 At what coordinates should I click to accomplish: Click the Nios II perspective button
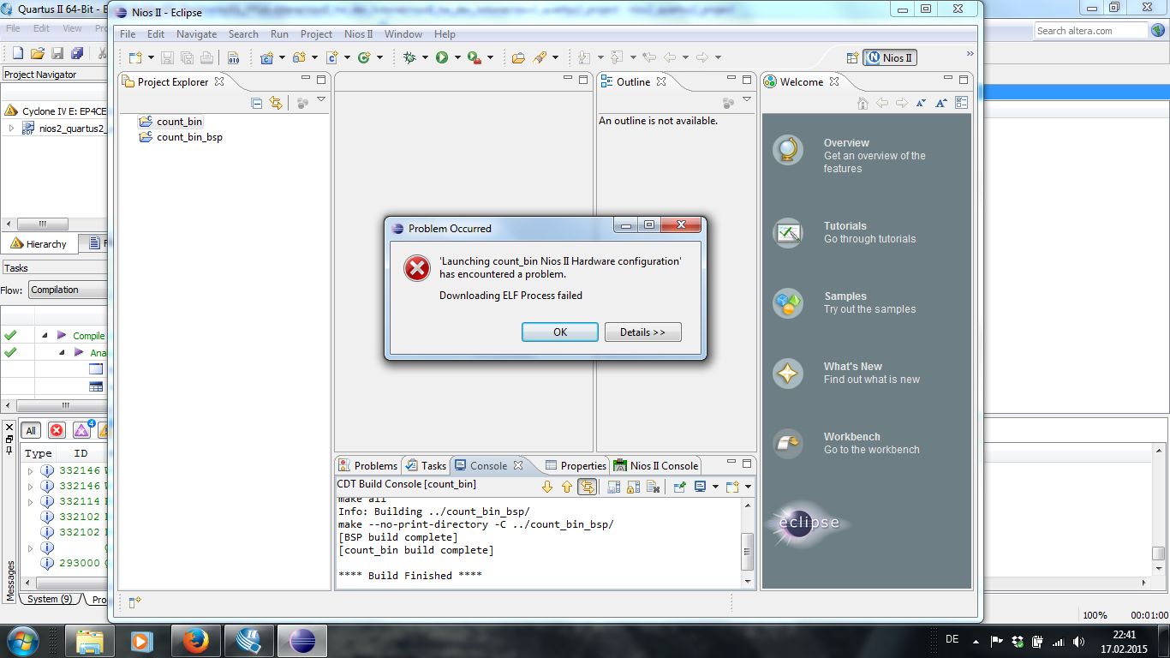890,58
